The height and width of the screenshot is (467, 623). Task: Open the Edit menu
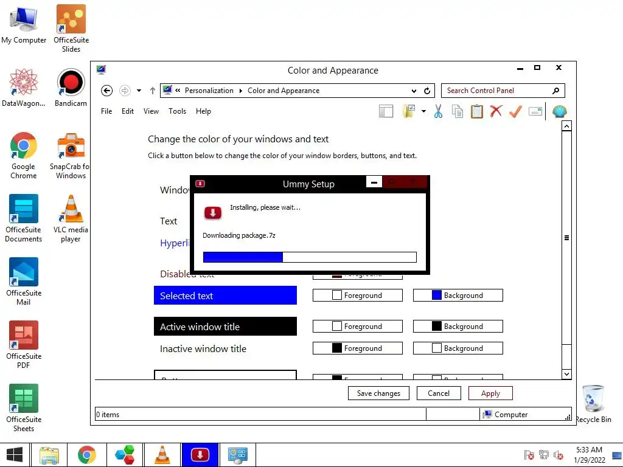click(x=128, y=111)
